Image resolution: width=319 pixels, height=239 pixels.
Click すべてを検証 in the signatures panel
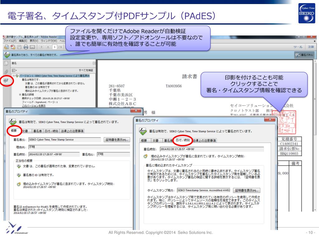[x=86, y=70]
